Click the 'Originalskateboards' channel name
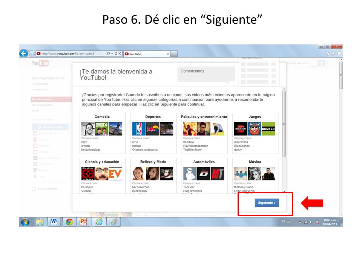 (x=145, y=150)
